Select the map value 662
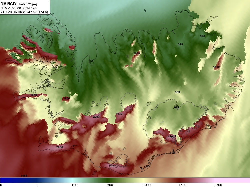This screenshot has width=250, height=187. (177, 107)
